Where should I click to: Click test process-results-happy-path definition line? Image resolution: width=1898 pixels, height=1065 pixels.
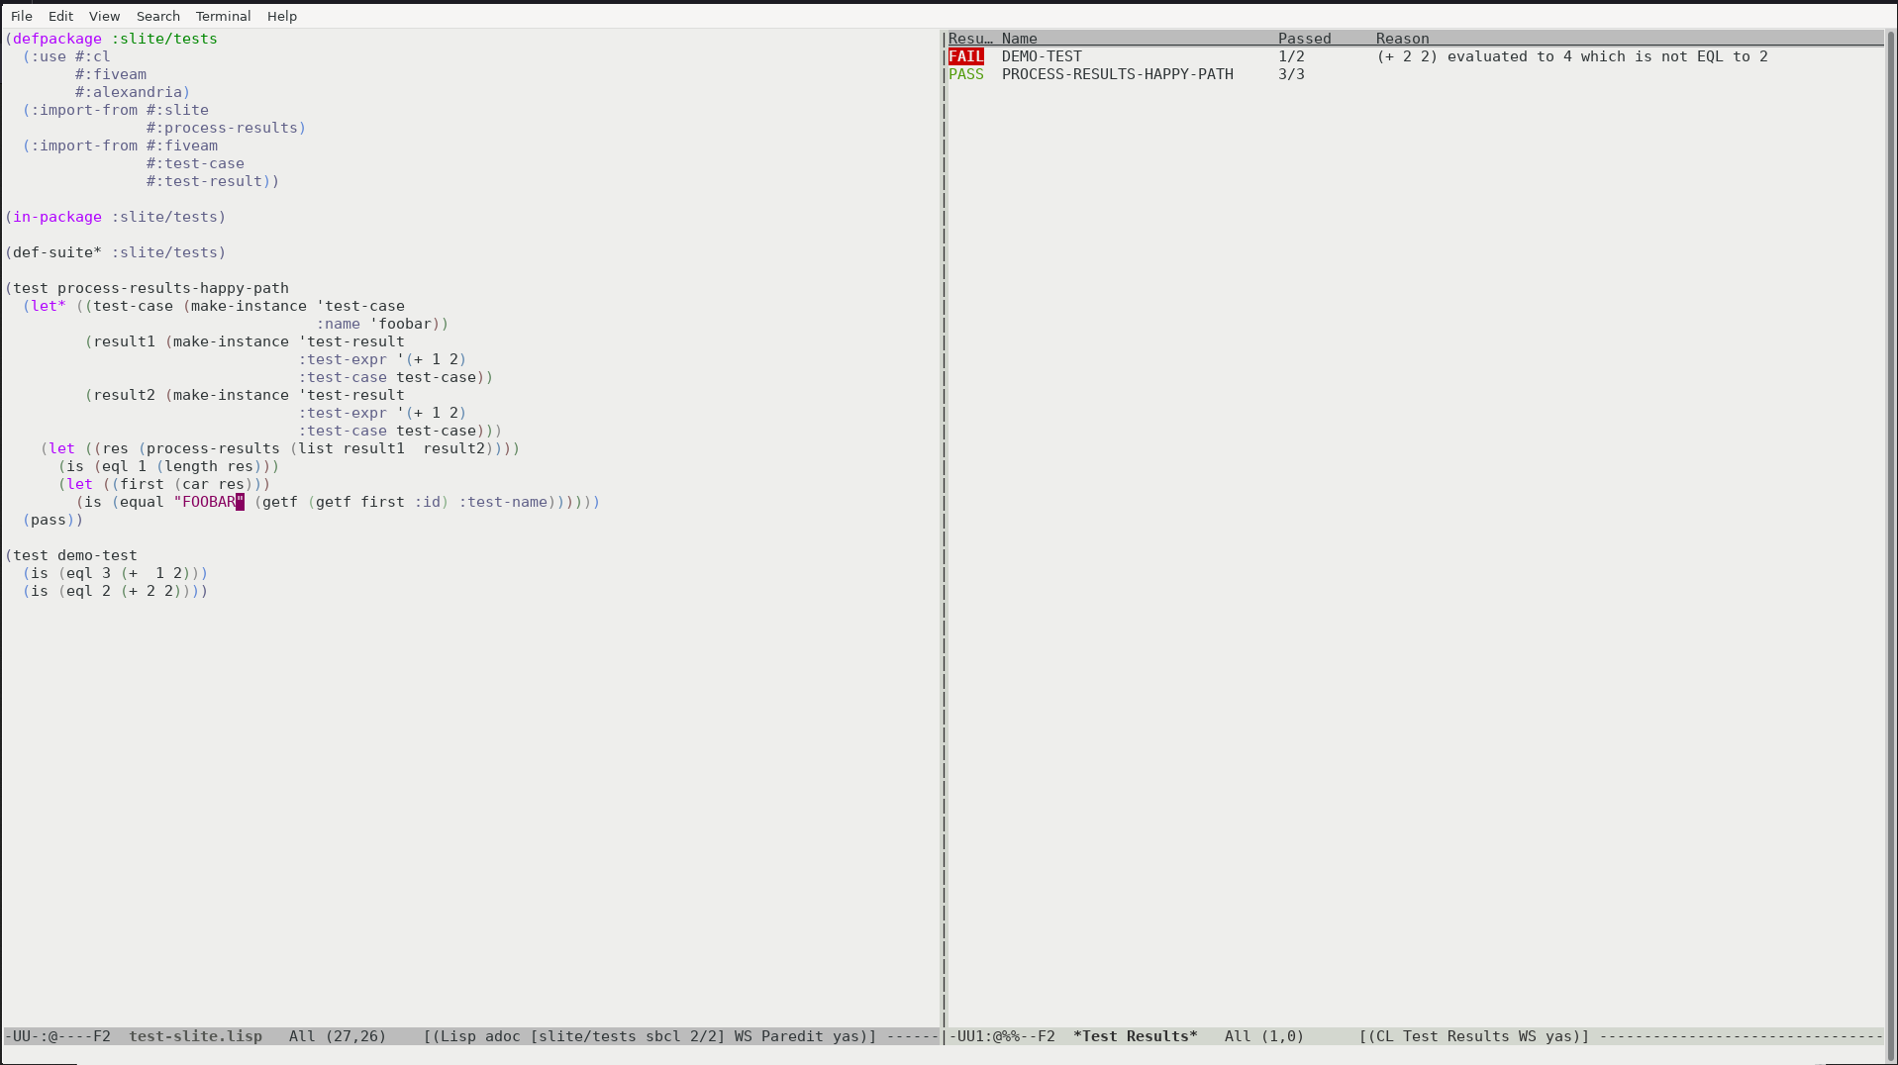pos(148,288)
